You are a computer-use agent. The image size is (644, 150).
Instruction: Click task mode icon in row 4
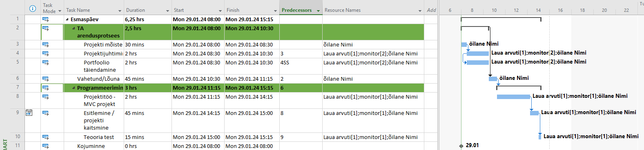(45, 53)
